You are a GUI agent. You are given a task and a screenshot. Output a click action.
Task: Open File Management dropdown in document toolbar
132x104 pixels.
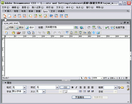tap(76, 28)
